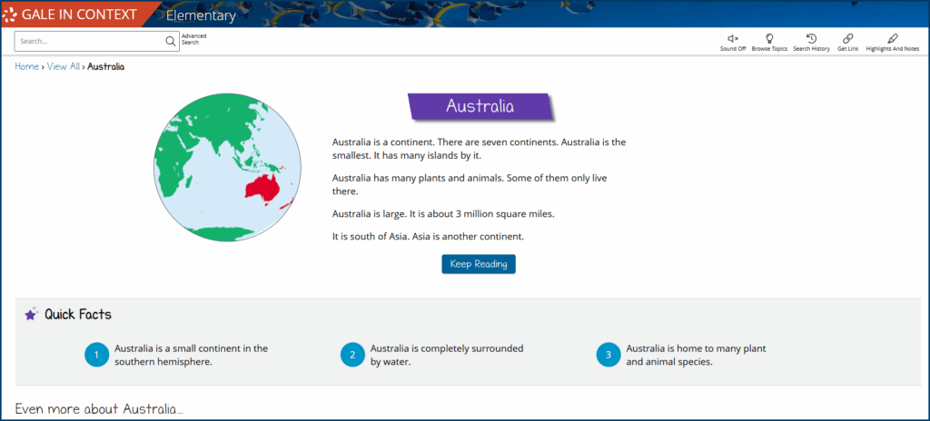Click the purple Australia title banner
The width and height of the screenshot is (930, 421).
[x=480, y=107]
